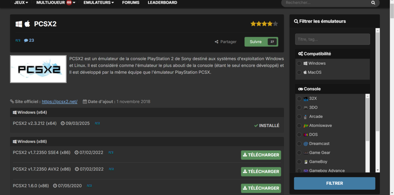Image resolution: width=394 pixels, height=195 pixels.
Task: Open the official pcsx2.net site link
Action: tap(59, 102)
